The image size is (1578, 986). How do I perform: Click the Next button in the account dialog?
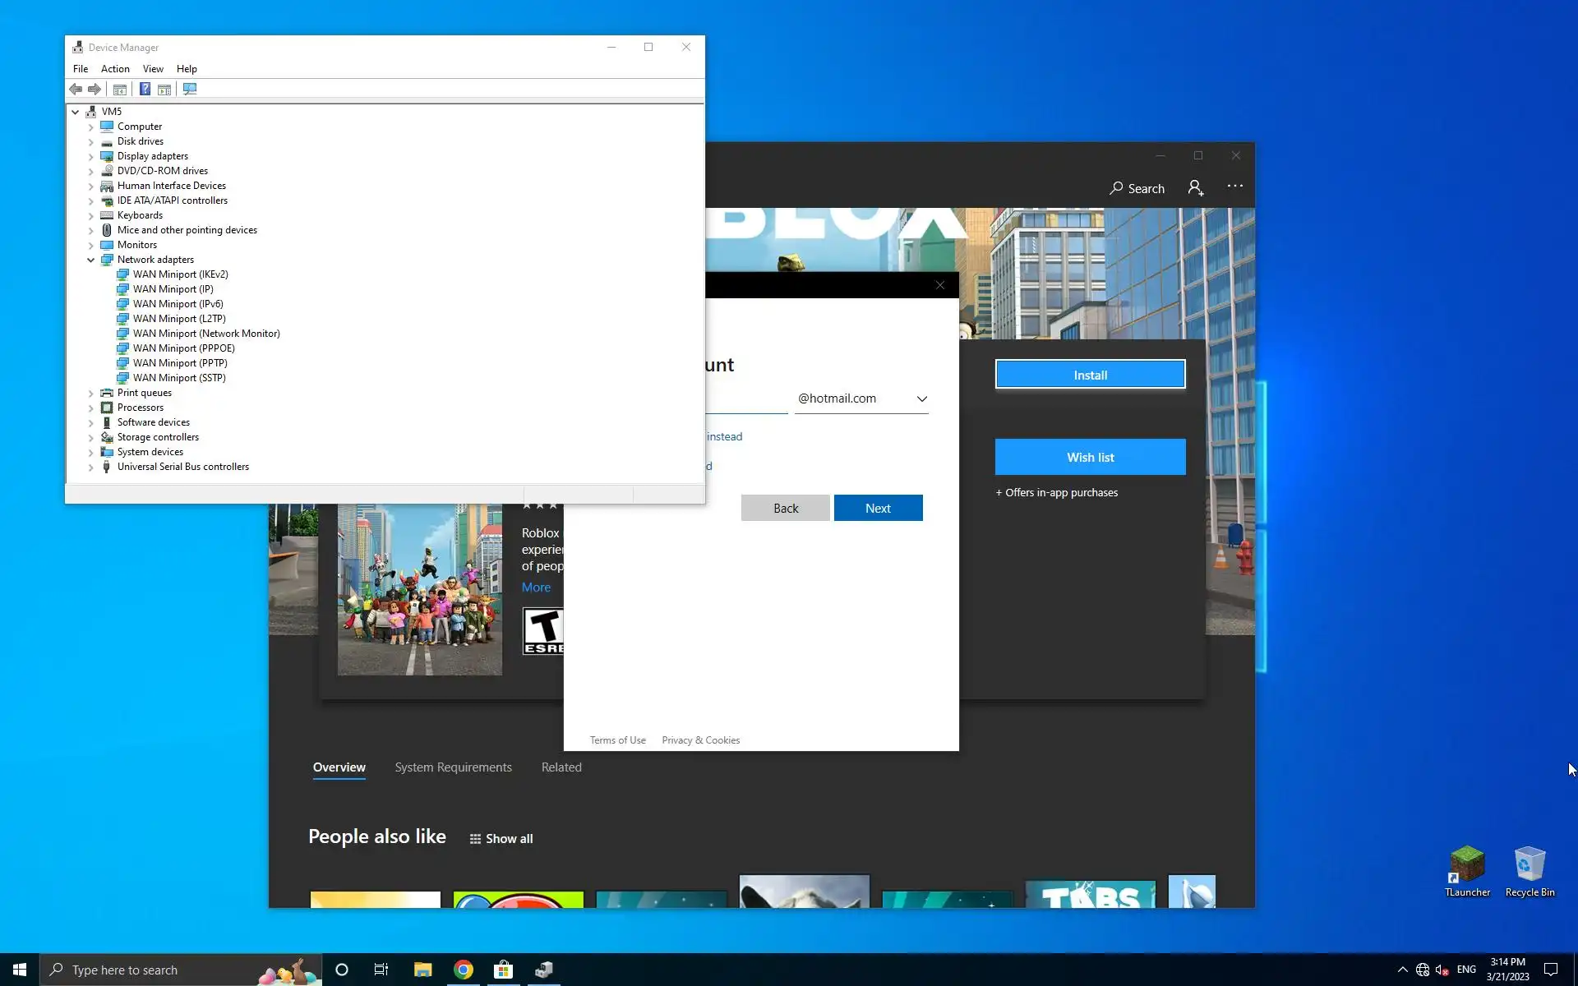878,508
